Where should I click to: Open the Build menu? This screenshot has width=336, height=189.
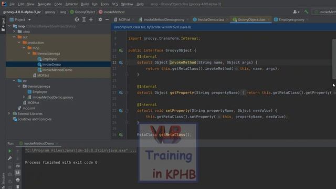85,4
